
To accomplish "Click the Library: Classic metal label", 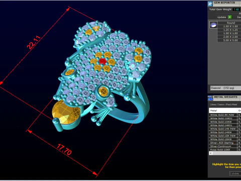I will point(223,105).
